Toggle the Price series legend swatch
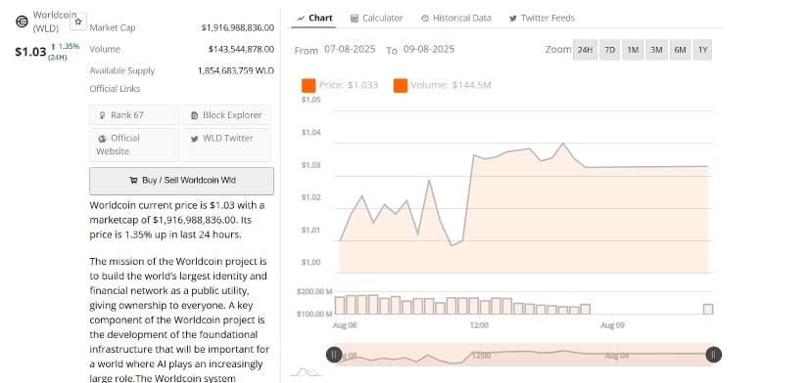Screen dimensions: 808x383 tap(309, 85)
